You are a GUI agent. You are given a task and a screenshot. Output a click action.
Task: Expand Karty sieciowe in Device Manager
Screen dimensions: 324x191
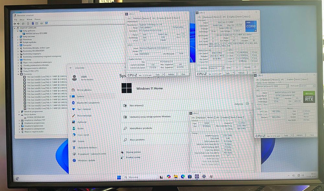tap(18, 36)
